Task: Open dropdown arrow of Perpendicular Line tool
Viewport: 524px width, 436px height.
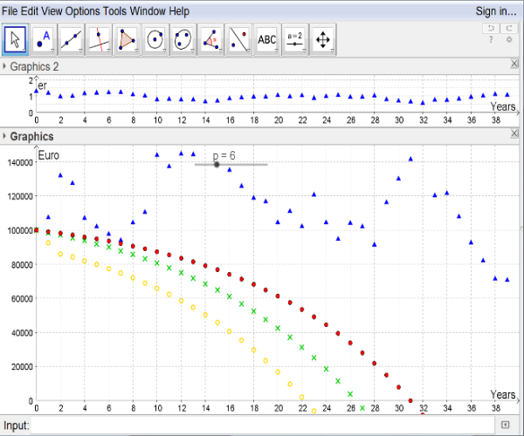Action: click(108, 51)
